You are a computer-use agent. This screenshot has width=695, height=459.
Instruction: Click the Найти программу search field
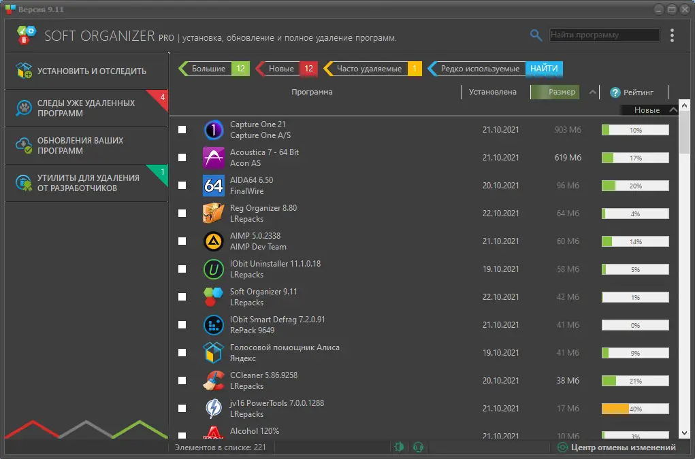click(x=604, y=35)
